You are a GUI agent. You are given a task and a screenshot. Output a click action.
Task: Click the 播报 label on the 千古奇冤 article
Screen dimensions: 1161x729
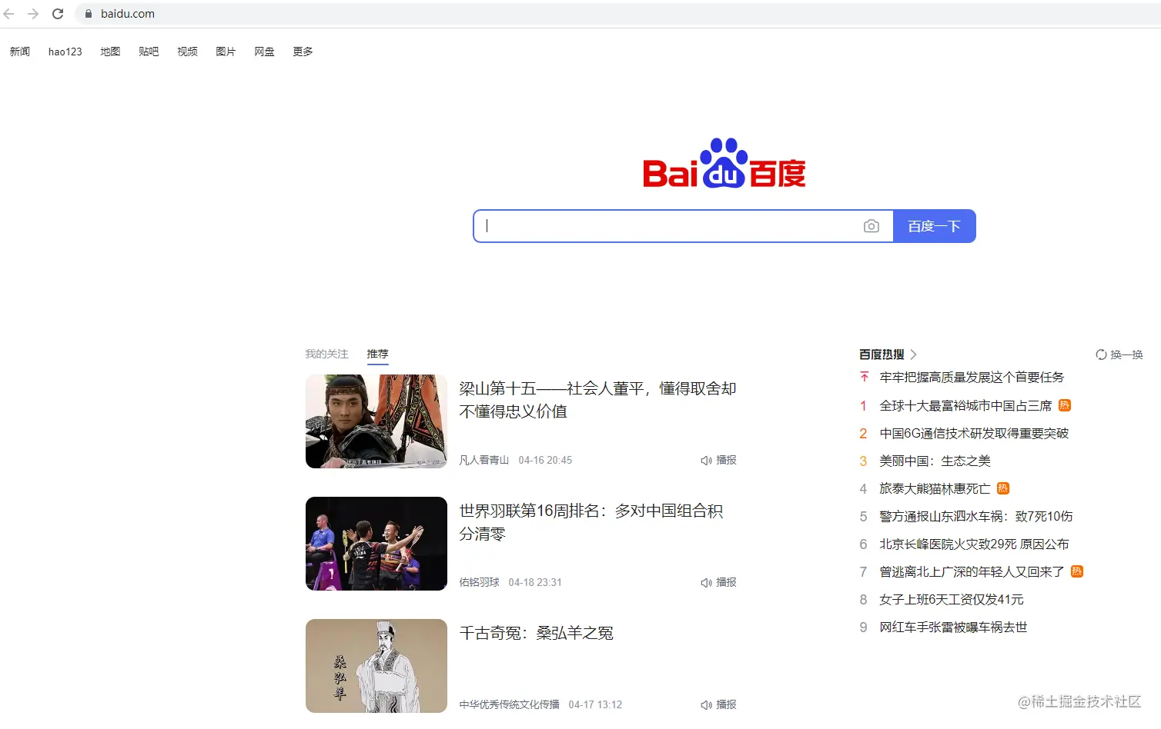coord(726,704)
